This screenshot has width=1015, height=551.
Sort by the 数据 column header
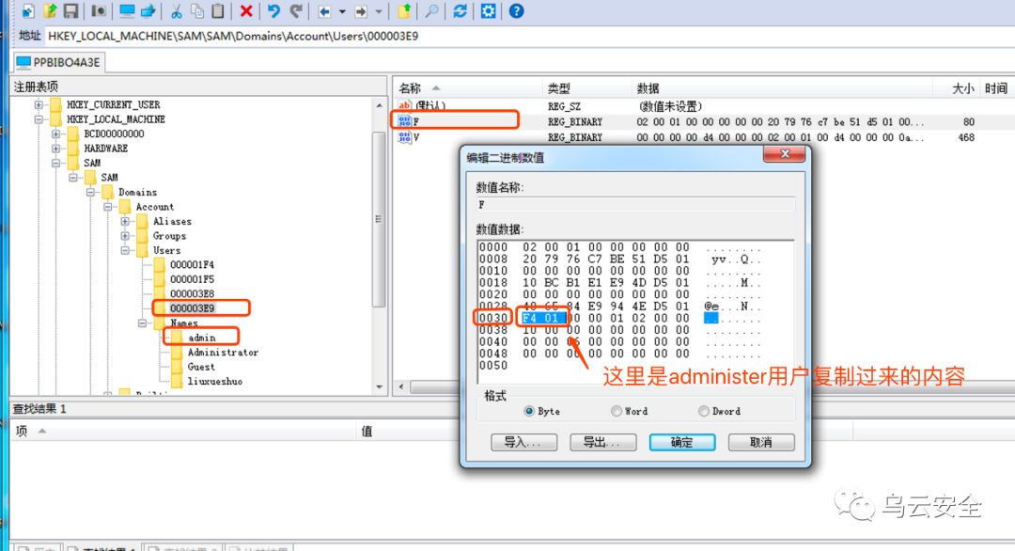[x=648, y=88]
